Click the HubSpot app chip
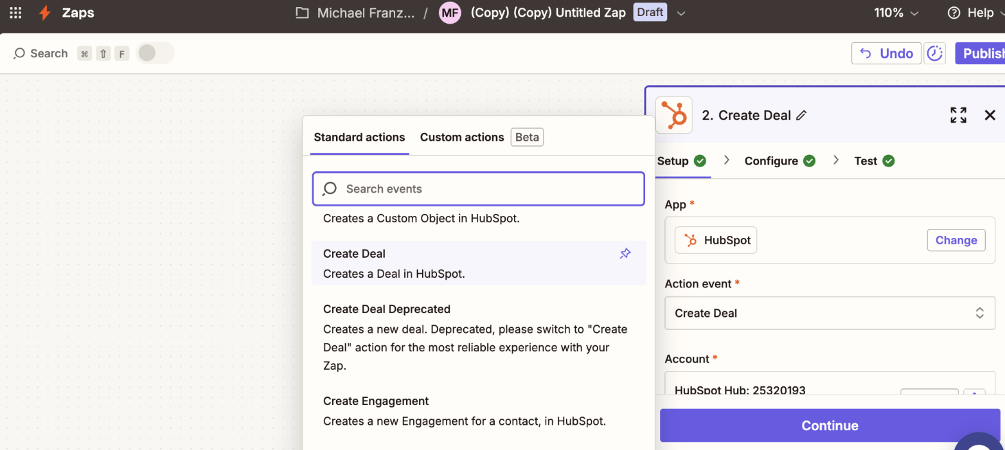 point(716,240)
